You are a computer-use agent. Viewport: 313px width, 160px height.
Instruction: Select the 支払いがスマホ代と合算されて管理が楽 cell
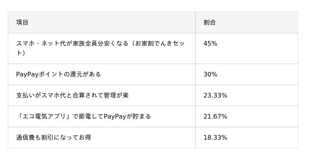[x=72, y=95]
